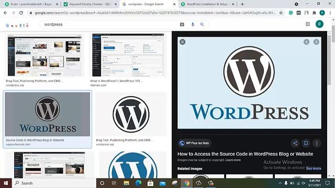Open the blue WordPress W logo thumbnail
Viewport: 335px width, 188px height.
(132, 164)
